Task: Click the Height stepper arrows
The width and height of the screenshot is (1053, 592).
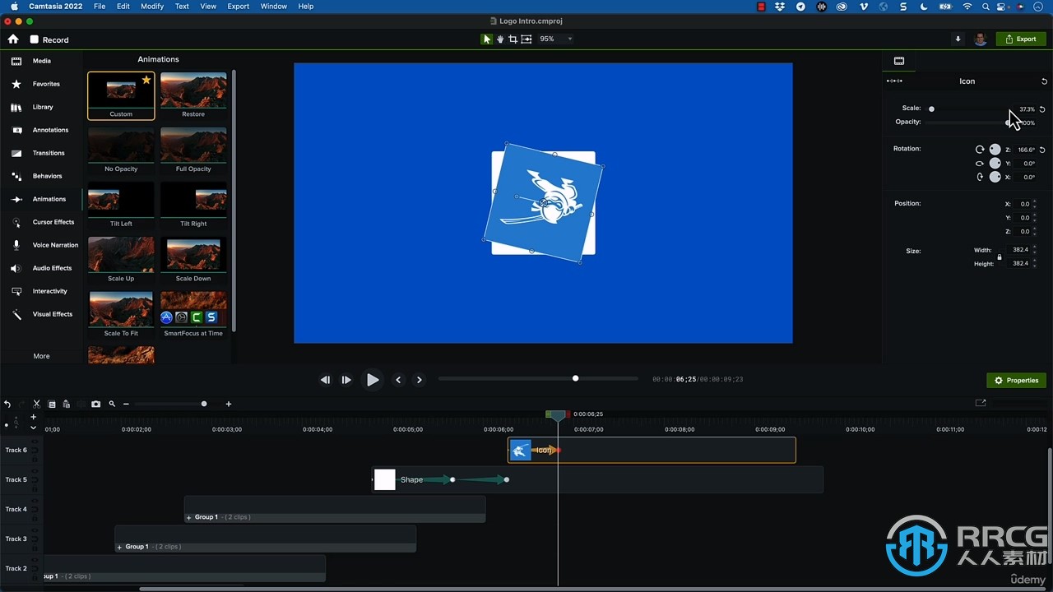Action: tap(1035, 264)
